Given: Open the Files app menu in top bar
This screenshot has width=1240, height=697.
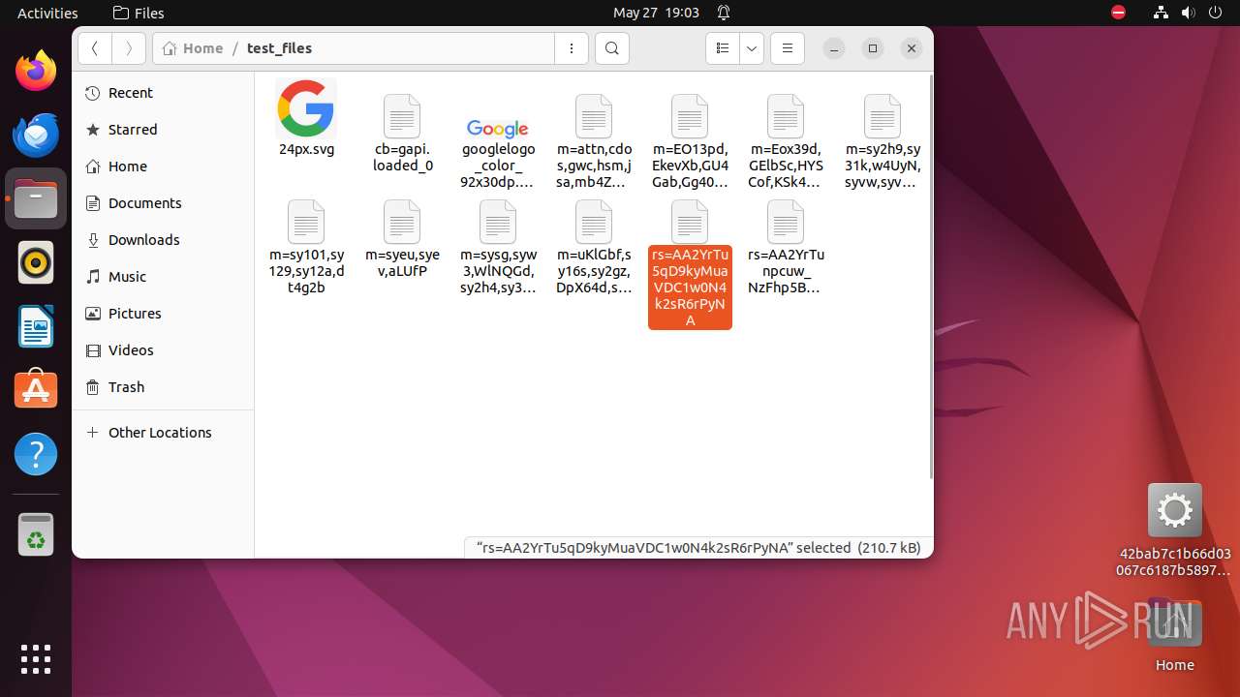Looking at the screenshot, I should [x=139, y=13].
